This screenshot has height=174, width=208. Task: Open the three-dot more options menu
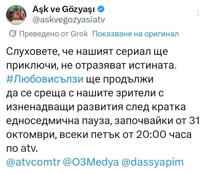(198, 13)
